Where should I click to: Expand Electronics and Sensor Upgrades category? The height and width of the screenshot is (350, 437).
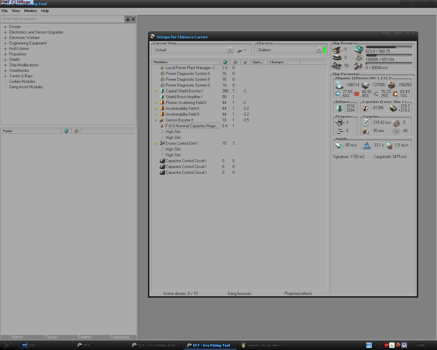click(5, 32)
